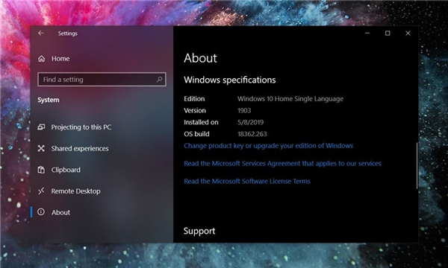The image size is (448, 268).
Task: Click the Settings window title text
Action: [x=68, y=33]
